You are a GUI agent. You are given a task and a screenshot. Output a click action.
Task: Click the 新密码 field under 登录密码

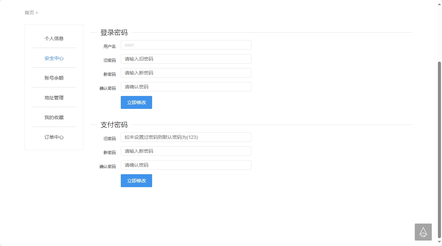click(x=186, y=72)
